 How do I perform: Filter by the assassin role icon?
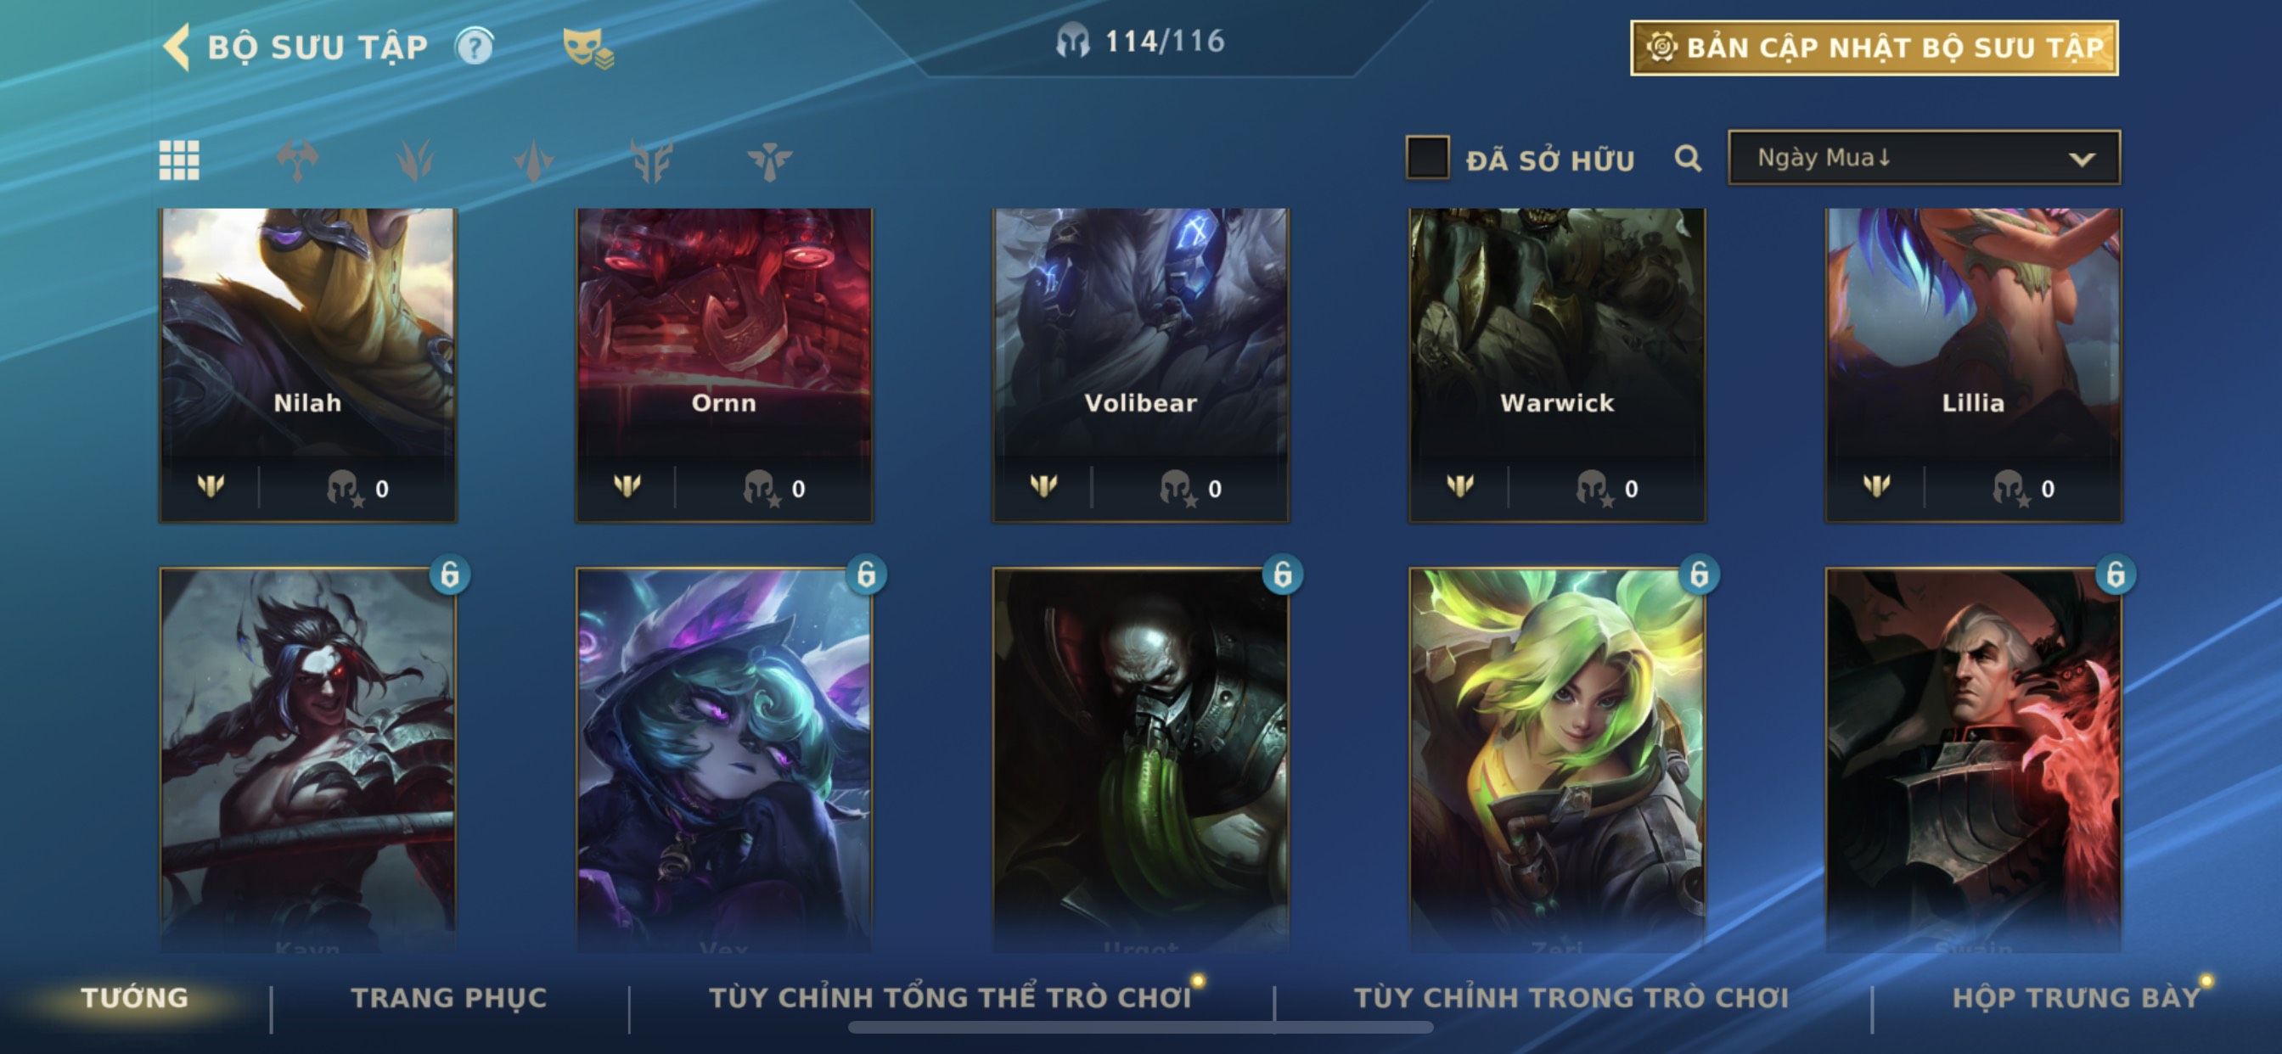coord(533,160)
